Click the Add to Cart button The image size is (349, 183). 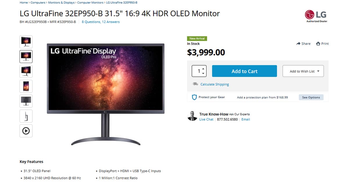click(244, 71)
